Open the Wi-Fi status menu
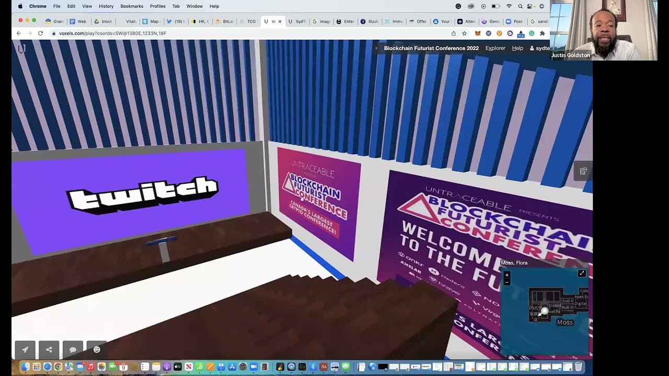Image resolution: width=669 pixels, height=376 pixels. [509, 6]
